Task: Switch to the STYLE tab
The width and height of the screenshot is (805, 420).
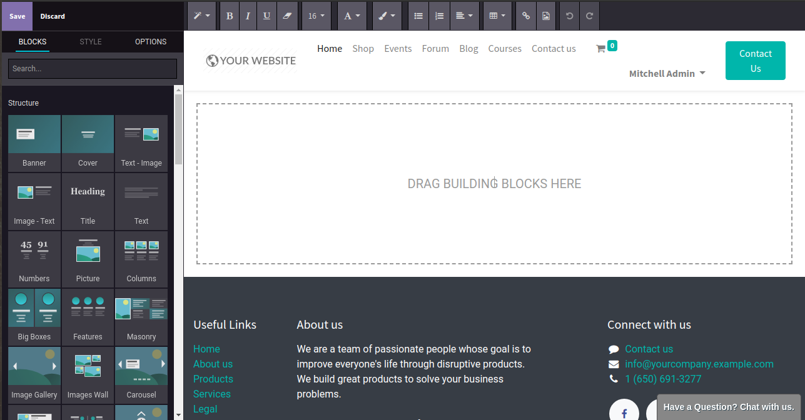Action: coord(90,41)
